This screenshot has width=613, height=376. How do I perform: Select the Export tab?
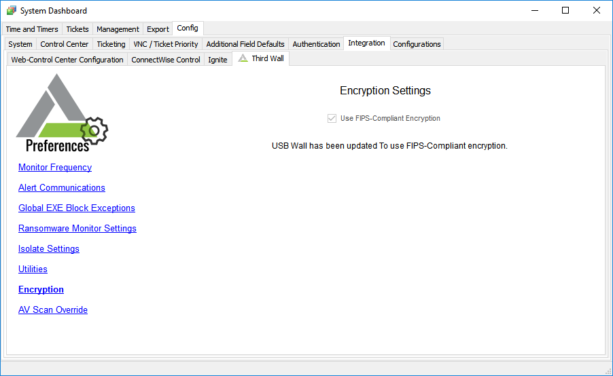pos(158,29)
